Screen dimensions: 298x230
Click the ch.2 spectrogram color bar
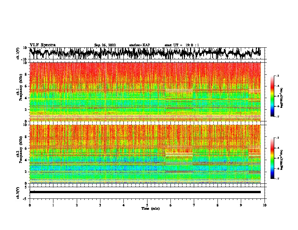pyautogui.click(x=272, y=158)
